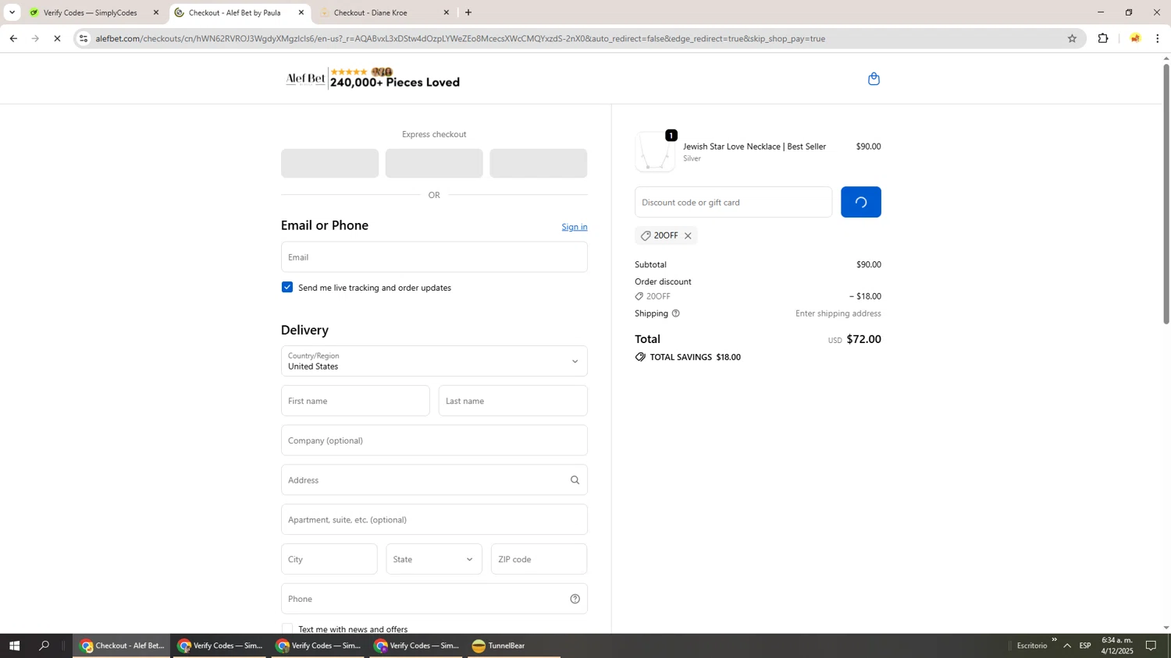Close the Verify Codes SimplyCodes tab

[156, 12]
